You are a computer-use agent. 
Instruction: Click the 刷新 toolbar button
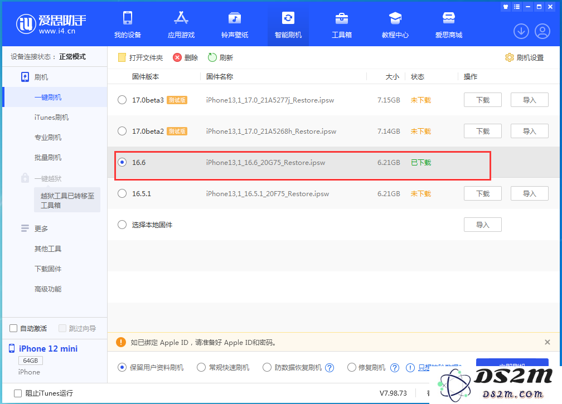point(220,57)
